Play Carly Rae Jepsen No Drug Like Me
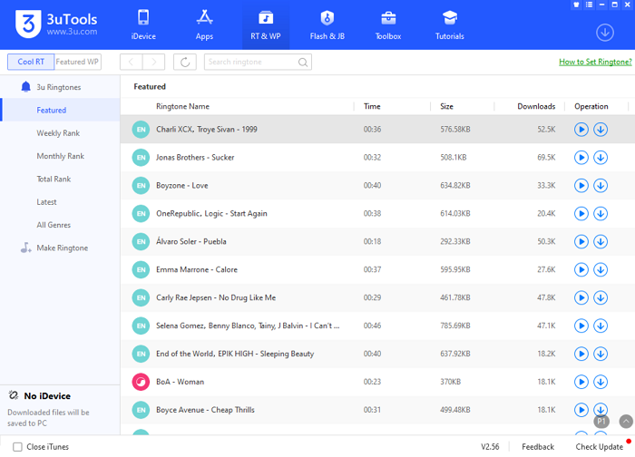Screen dimensions: 635x457 pyautogui.click(x=581, y=297)
